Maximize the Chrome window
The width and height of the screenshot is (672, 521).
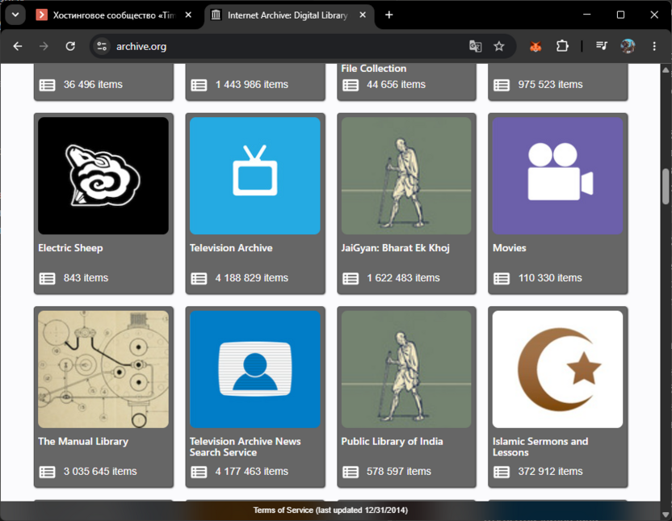tap(620, 15)
